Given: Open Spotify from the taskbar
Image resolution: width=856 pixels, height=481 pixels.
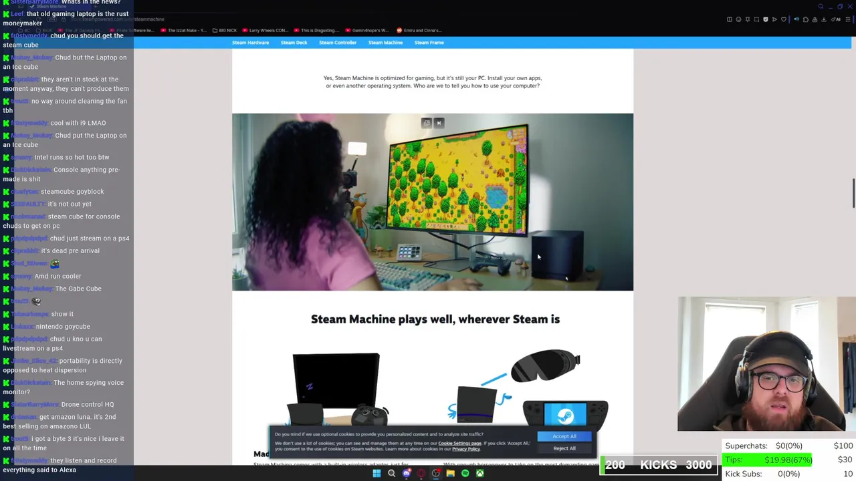Looking at the screenshot, I should pyautogui.click(x=465, y=474).
